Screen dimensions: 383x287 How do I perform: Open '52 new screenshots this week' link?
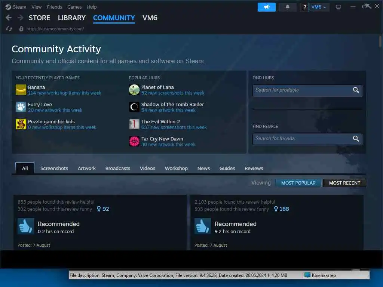coord(173,93)
